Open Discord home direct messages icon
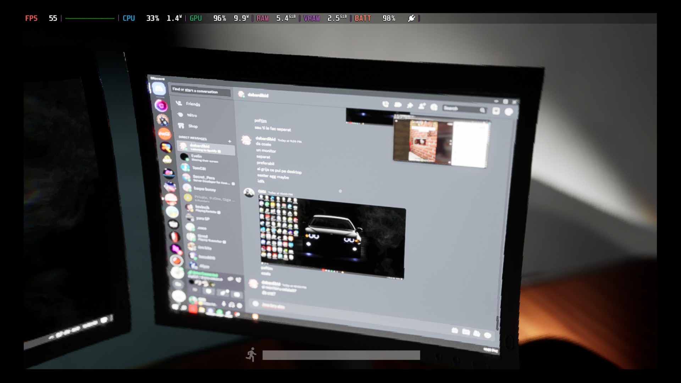 tap(159, 89)
